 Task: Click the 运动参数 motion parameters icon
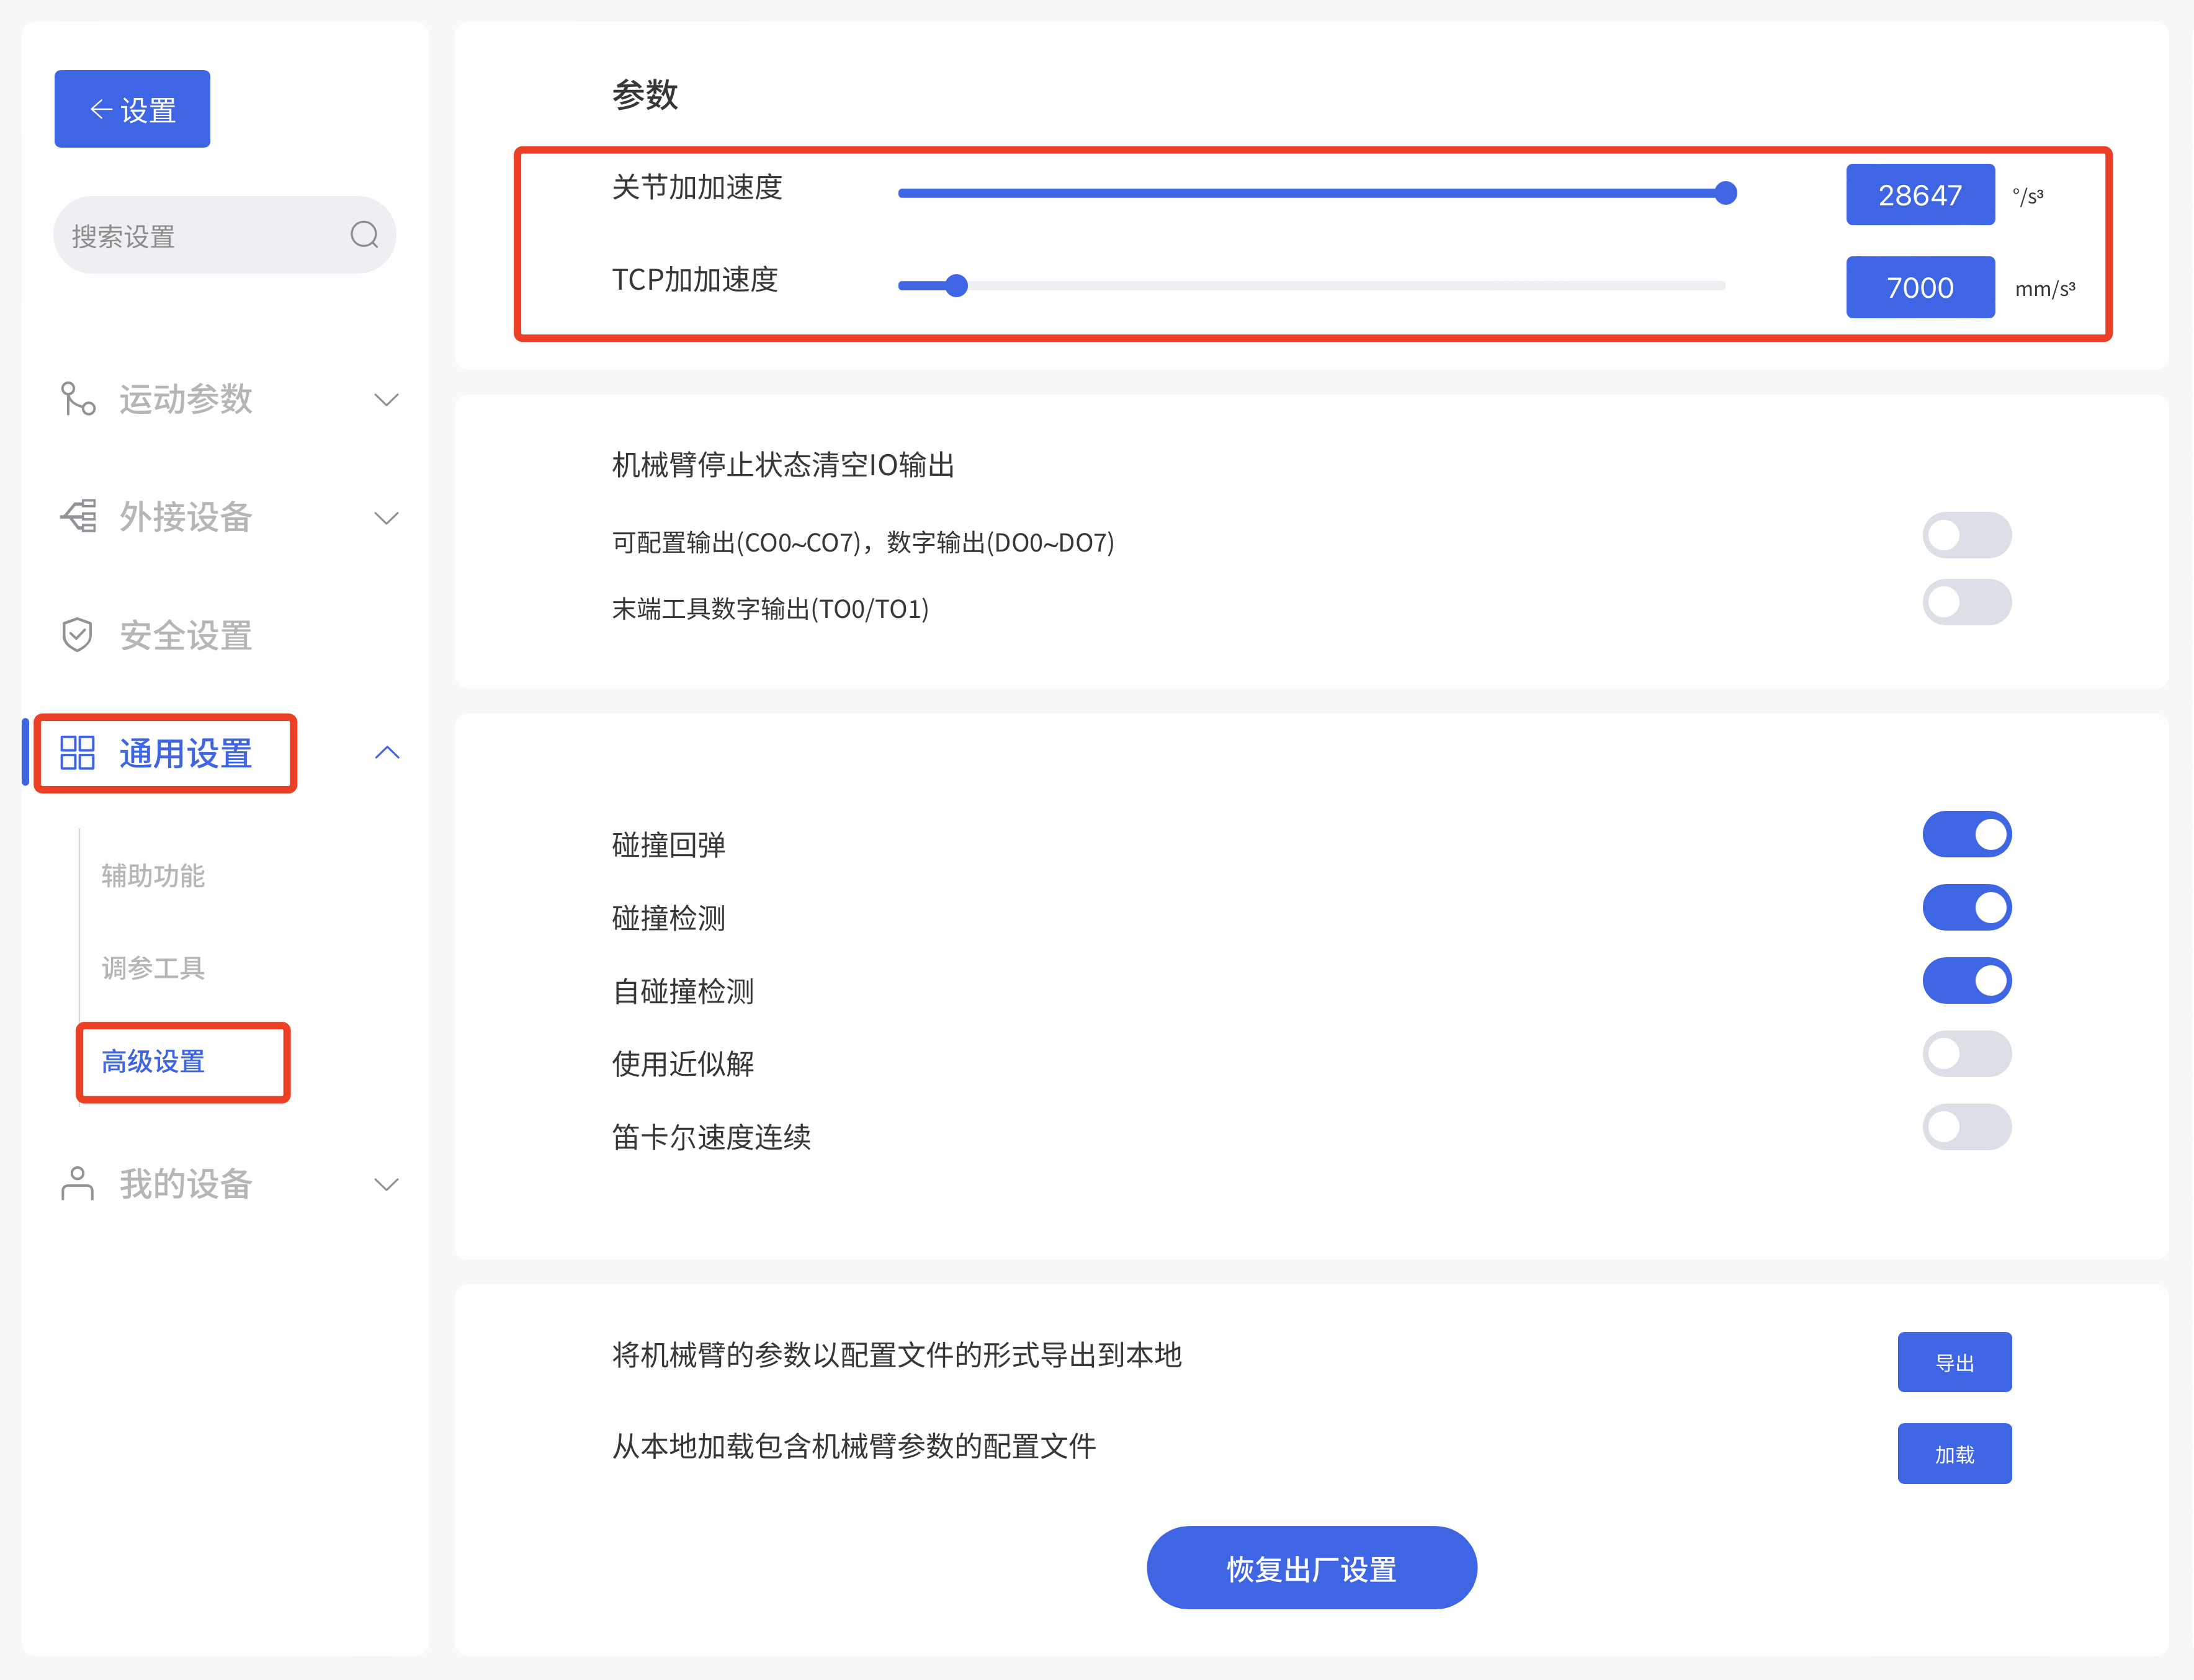coord(78,399)
